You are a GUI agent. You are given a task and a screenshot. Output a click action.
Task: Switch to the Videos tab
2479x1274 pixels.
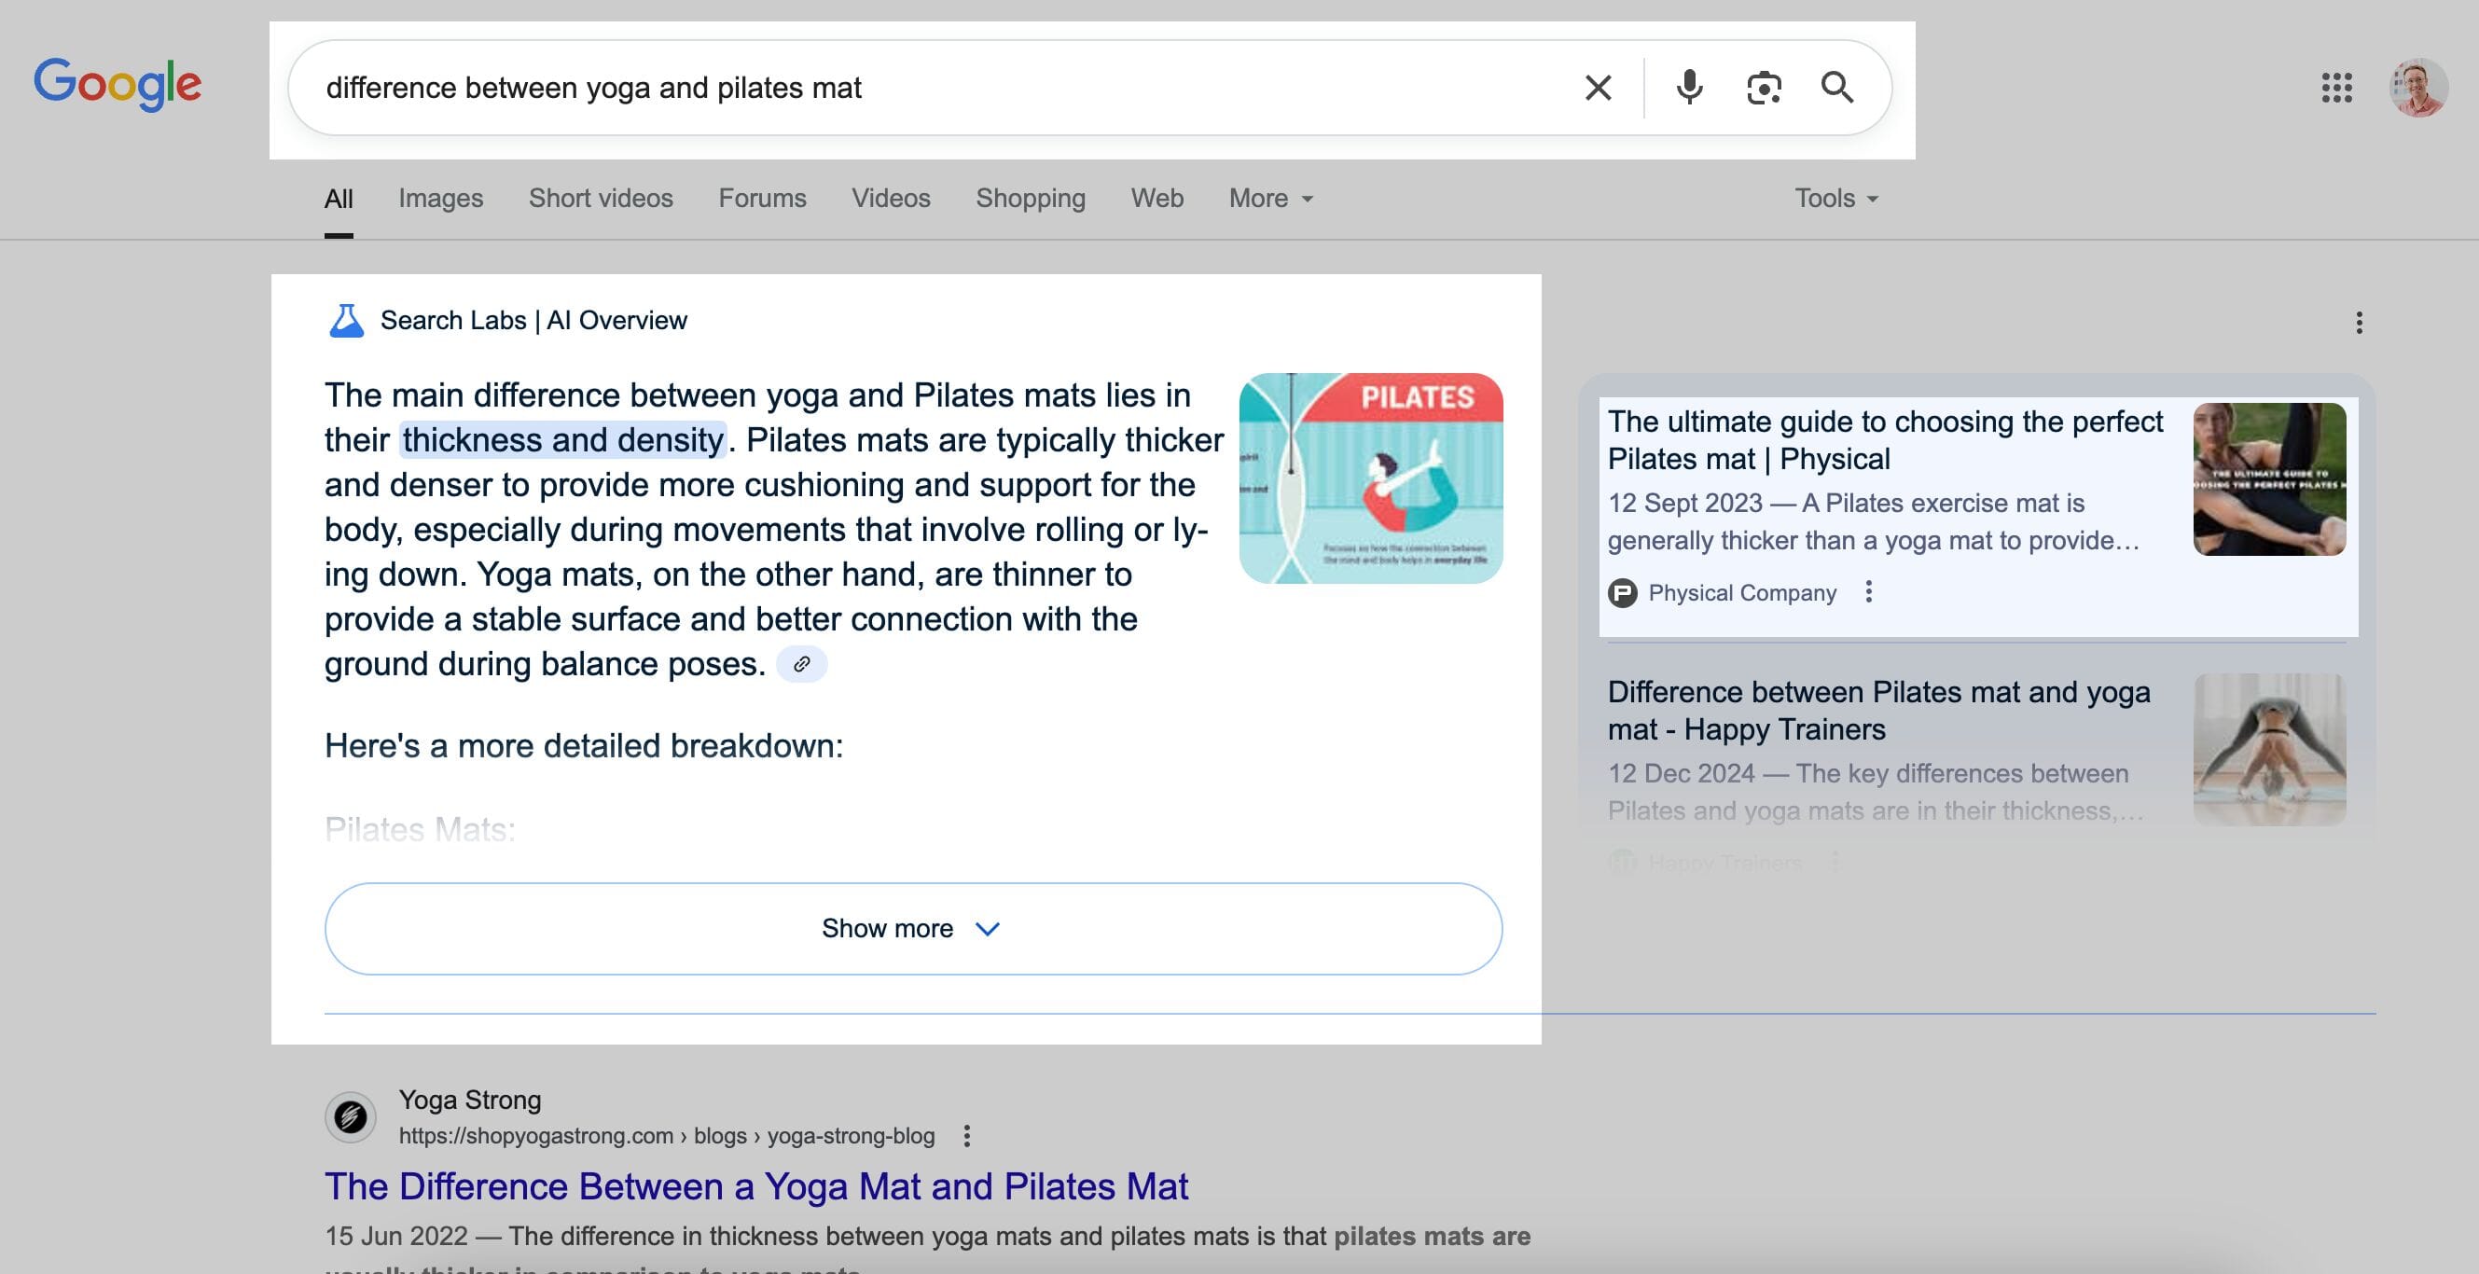click(x=891, y=199)
